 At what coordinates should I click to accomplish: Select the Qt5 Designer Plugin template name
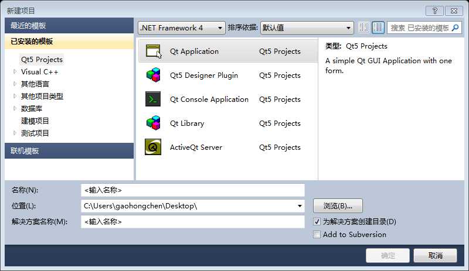(x=204, y=76)
